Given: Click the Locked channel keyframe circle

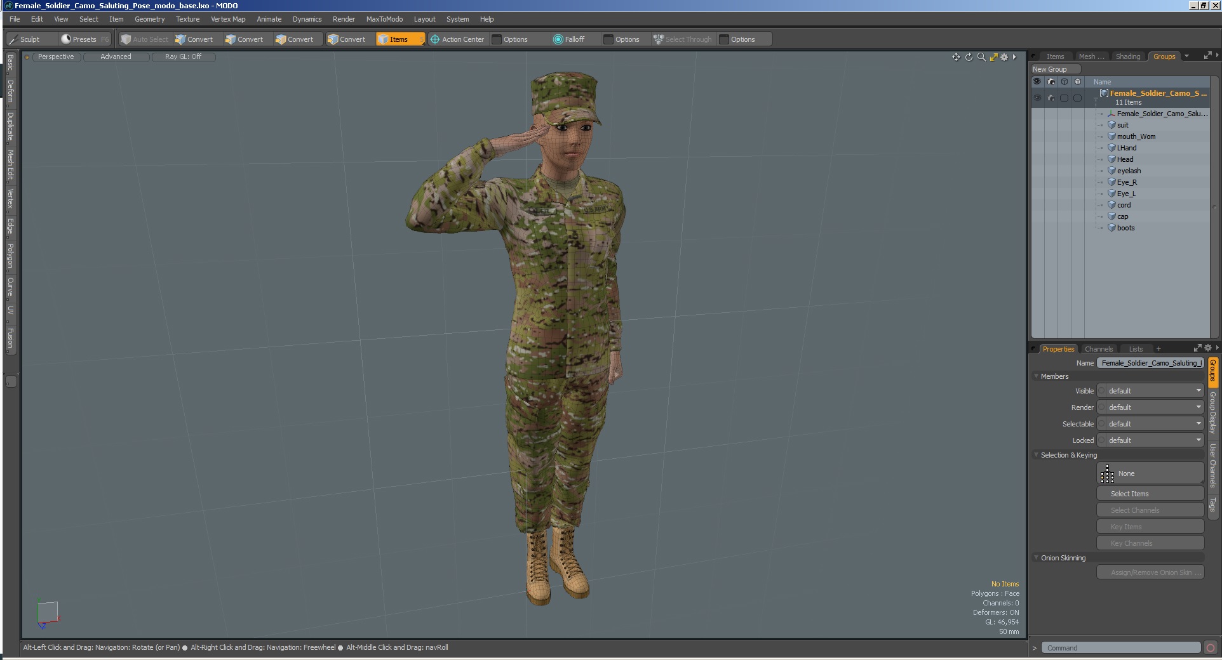Looking at the screenshot, I should pyautogui.click(x=1102, y=440).
